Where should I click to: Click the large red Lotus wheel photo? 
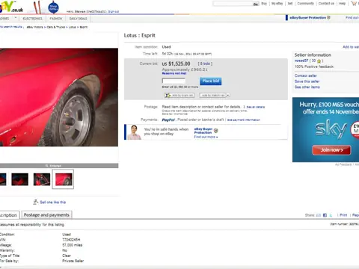59,97
